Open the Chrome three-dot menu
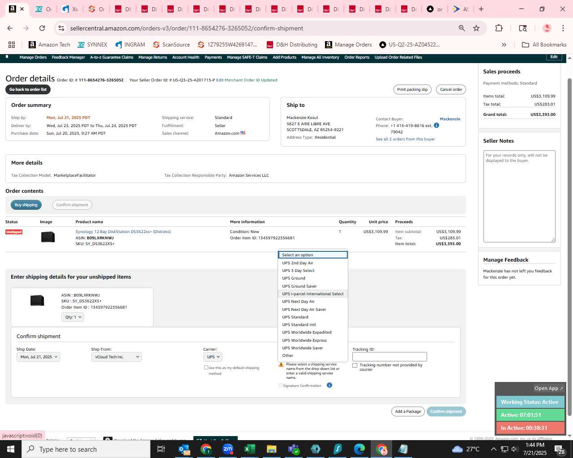This screenshot has width=573, height=458. 563,28
